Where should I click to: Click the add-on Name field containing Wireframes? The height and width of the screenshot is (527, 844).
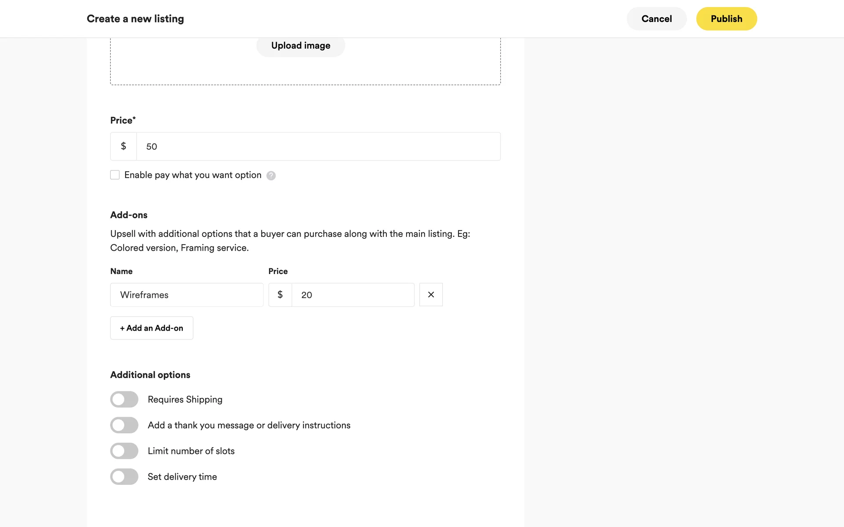[x=187, y=295]
